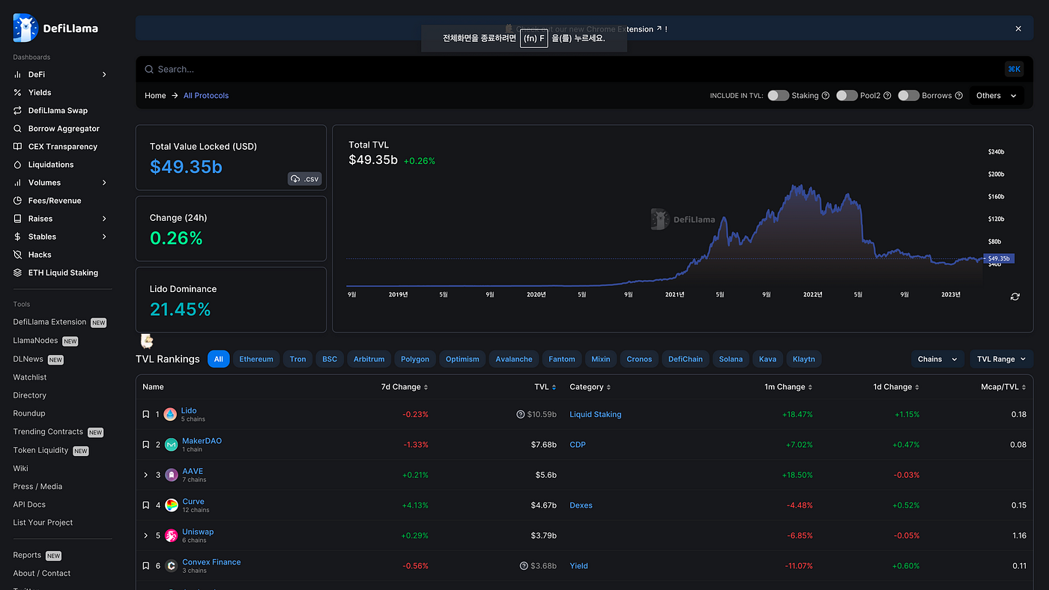Toggle Pool2 inclusion in TVL
This screenshot has height=590, width=1049.
click(x=847, y=96)
